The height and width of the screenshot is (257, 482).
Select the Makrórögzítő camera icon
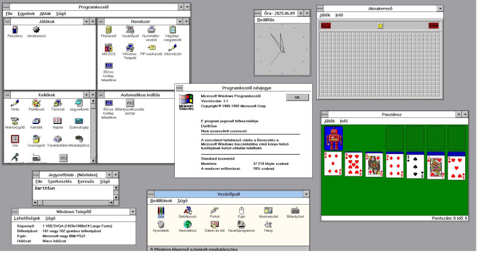tap(14, 121)
